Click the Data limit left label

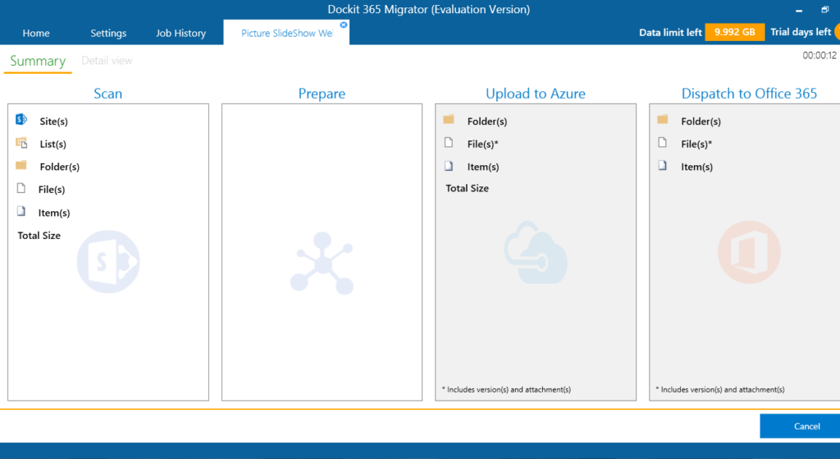(670, 33)
